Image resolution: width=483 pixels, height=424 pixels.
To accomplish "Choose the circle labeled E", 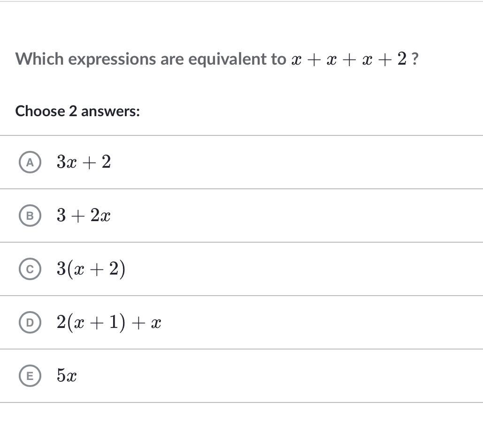I will [30, 376].
